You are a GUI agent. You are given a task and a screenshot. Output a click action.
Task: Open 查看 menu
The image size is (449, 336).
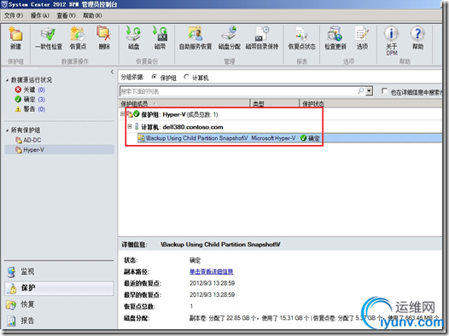pyautogui.click(x=66, y=15)
